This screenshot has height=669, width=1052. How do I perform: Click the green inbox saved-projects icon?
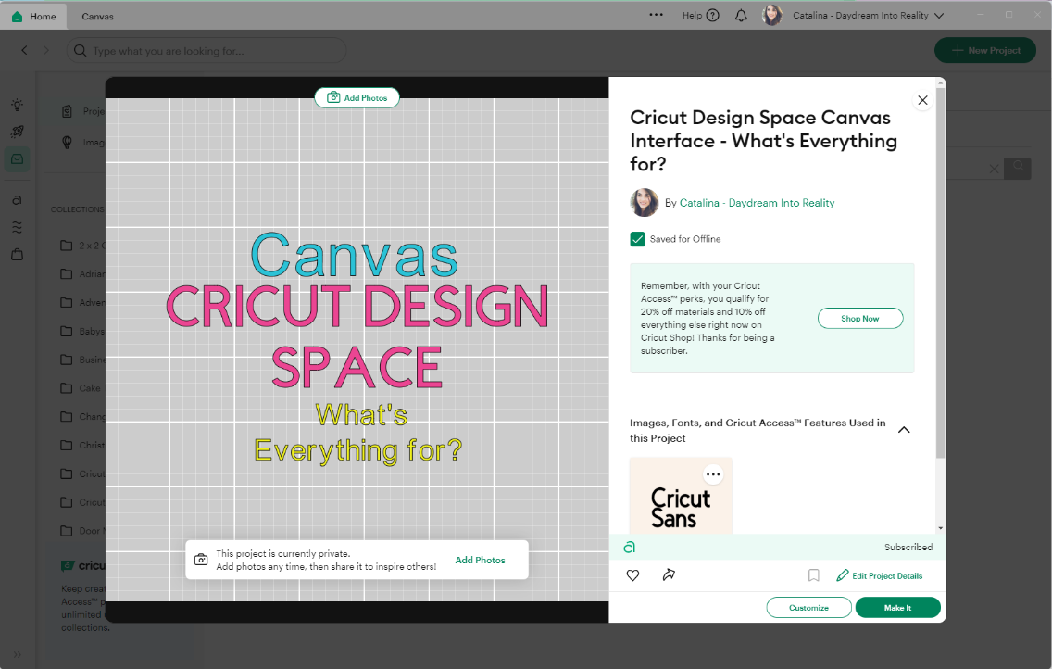click(x=17, y=158)
